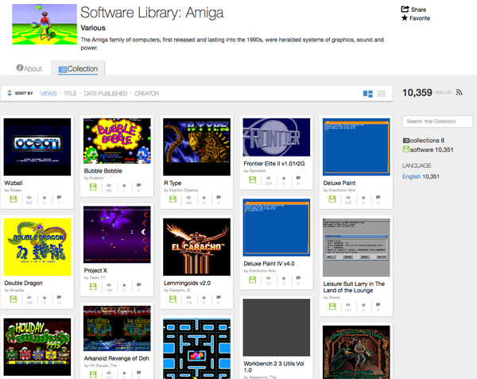
Task: Open Workbench 2 3 Utils Vol 1.0 title
Action: click(273, 366)
